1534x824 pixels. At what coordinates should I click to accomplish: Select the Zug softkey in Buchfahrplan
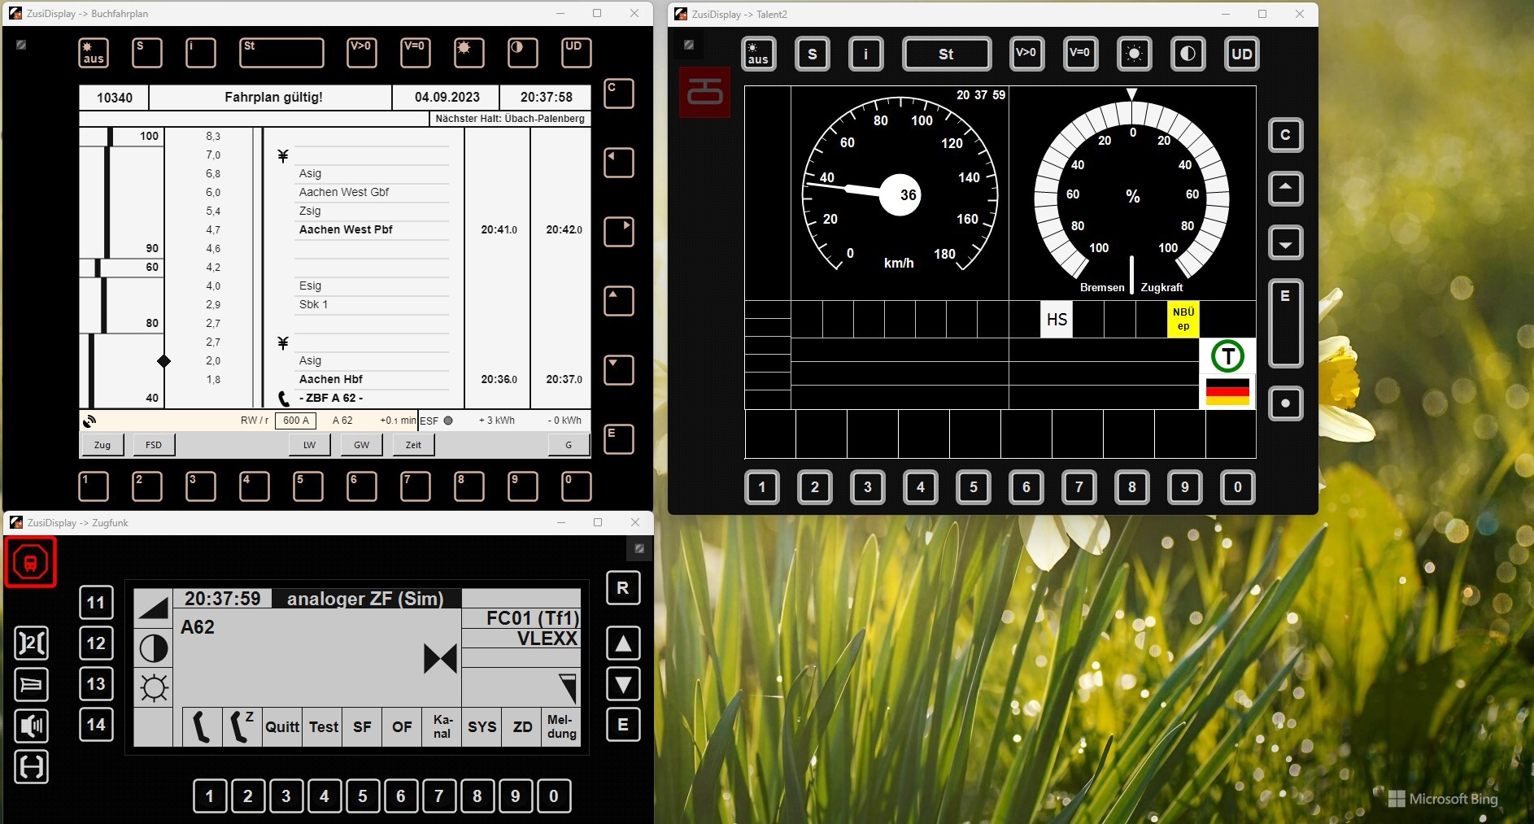[x=102, y=445]
